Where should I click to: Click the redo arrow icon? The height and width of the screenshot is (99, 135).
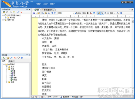pos(55,13)
